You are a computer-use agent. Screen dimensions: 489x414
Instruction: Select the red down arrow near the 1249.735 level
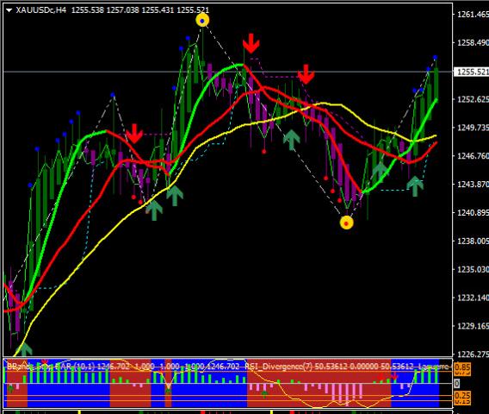[x=134, y=134]
